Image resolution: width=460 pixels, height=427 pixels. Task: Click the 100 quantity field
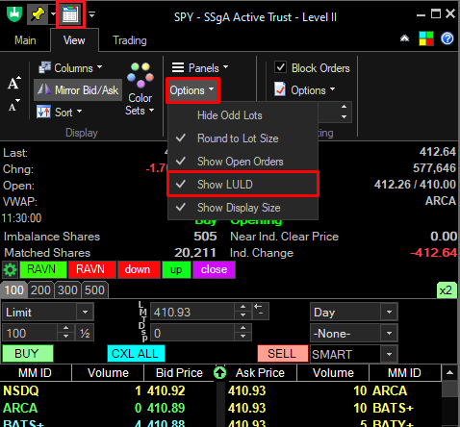click(x=30, y=333)
